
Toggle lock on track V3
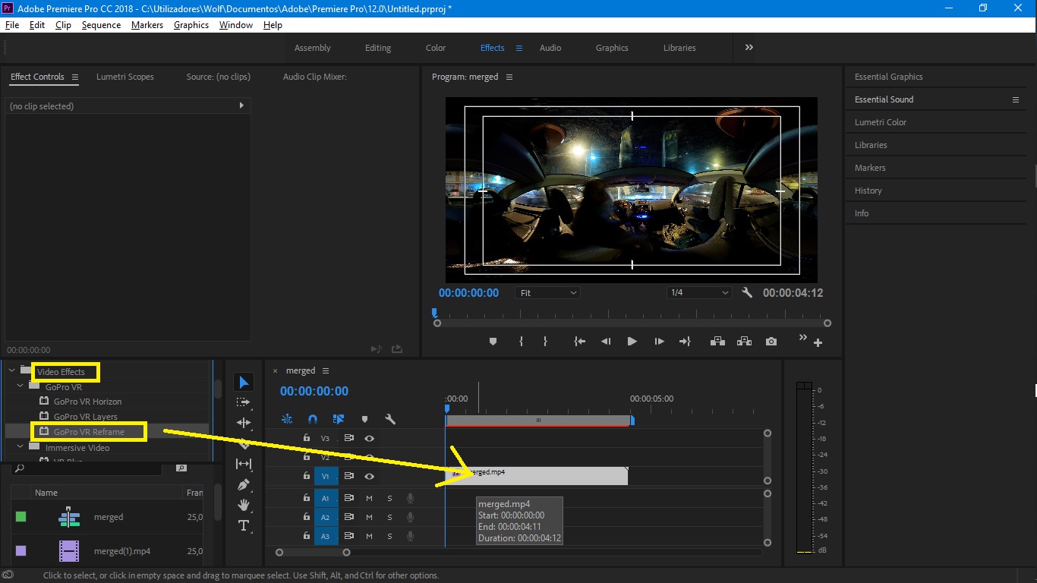click(x=307, y=438)
